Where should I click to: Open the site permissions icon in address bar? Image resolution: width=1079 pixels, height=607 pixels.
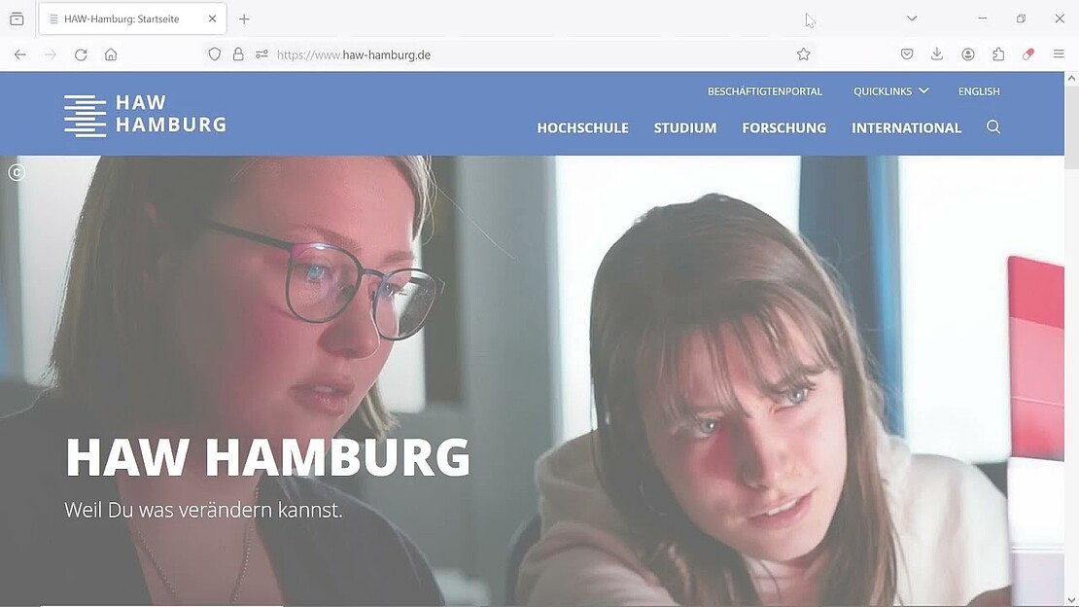click(261, 54)
